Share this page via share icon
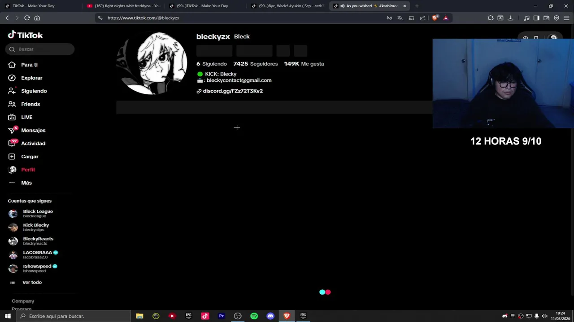Image resolution: width=574 pixels, height=322 pixels. [x=422, y=18]
